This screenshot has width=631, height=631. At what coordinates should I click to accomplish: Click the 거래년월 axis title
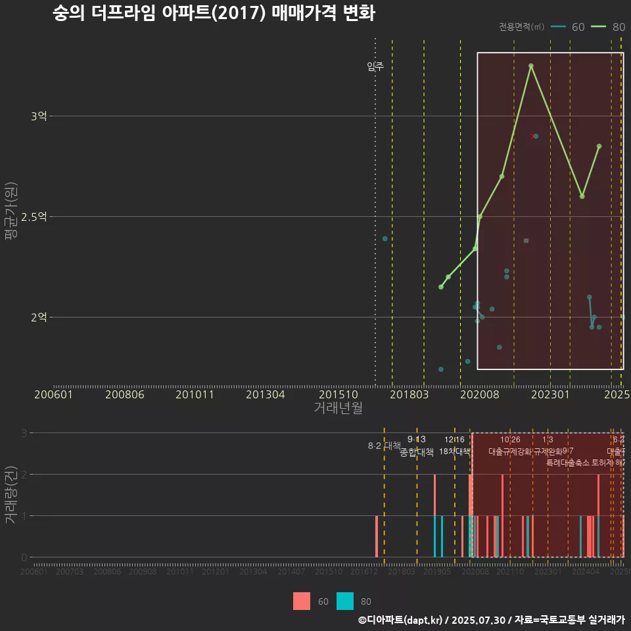338,408
